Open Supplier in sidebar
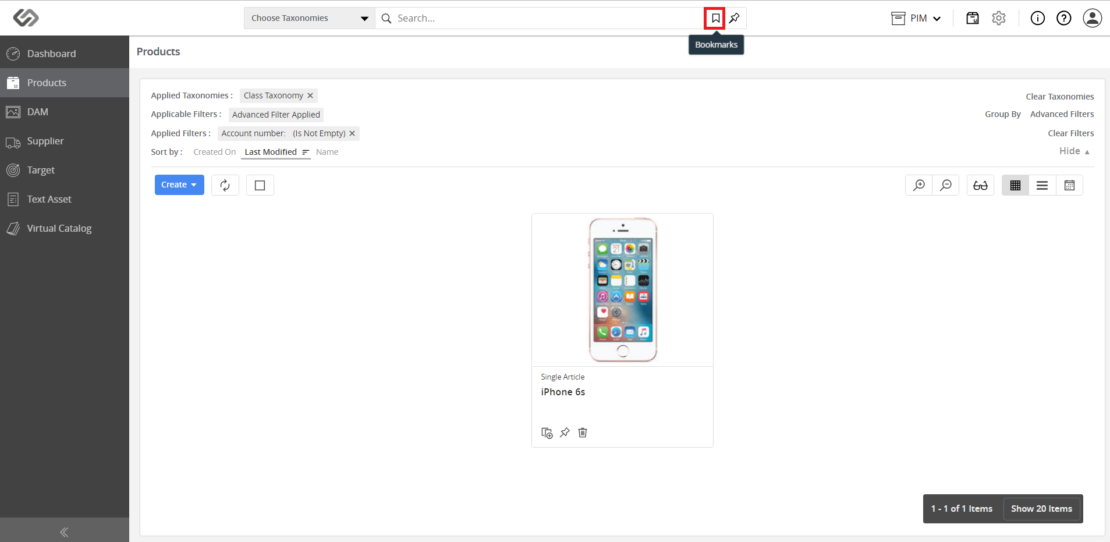This screenshot has width=1110, height=542. (65, 141)
